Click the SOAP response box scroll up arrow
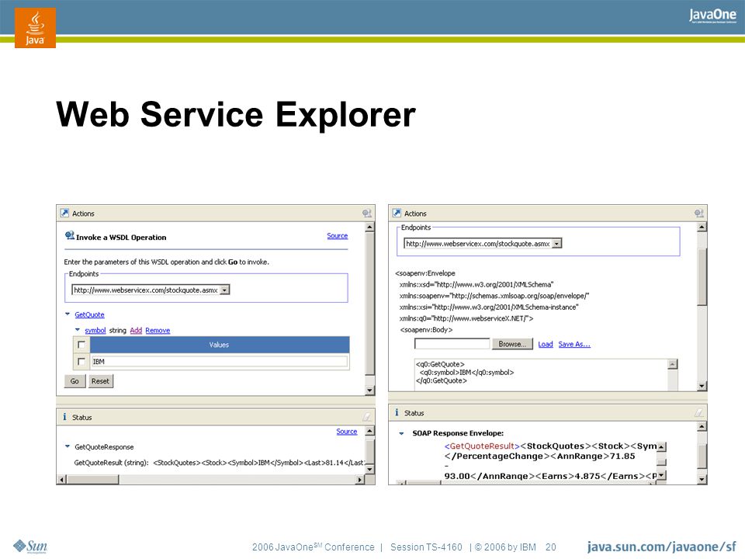The width and height of the screenshot is (745, 559). click(661, 447)
